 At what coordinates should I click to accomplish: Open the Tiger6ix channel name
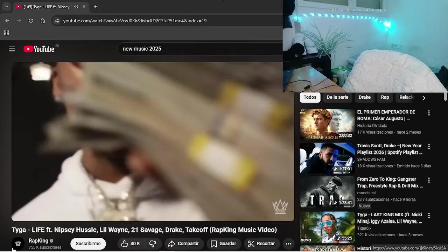364,228
